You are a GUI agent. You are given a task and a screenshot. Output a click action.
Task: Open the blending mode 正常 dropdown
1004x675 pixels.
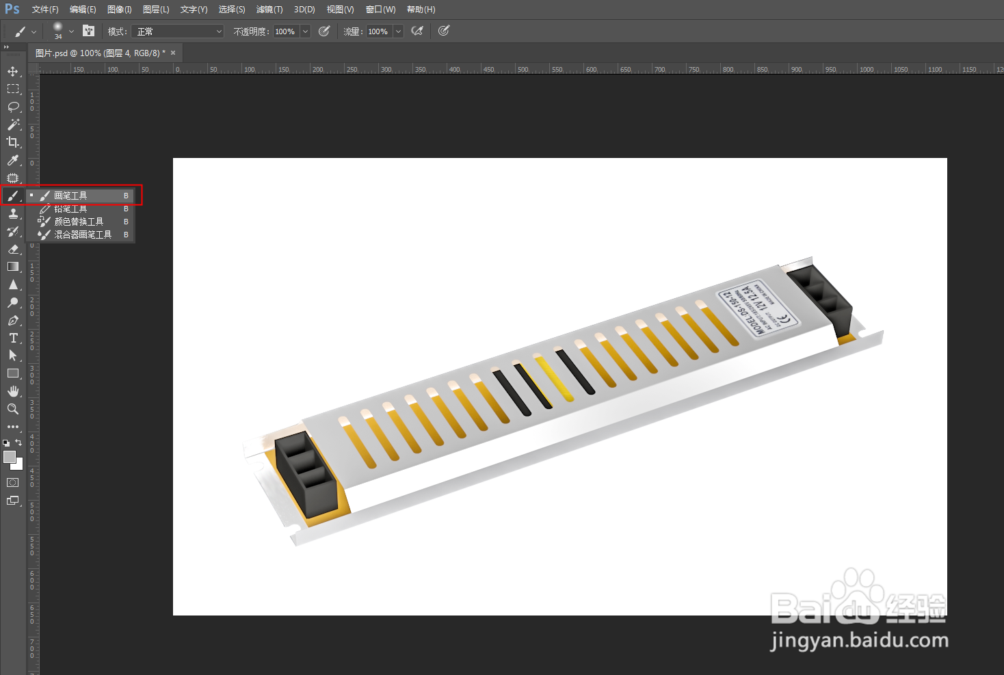[177, 31]
